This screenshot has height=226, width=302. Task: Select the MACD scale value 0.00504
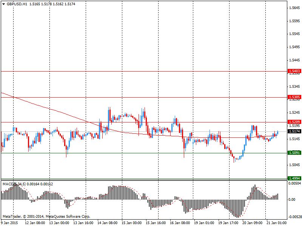pyautogui.click(x=295, y=183)
